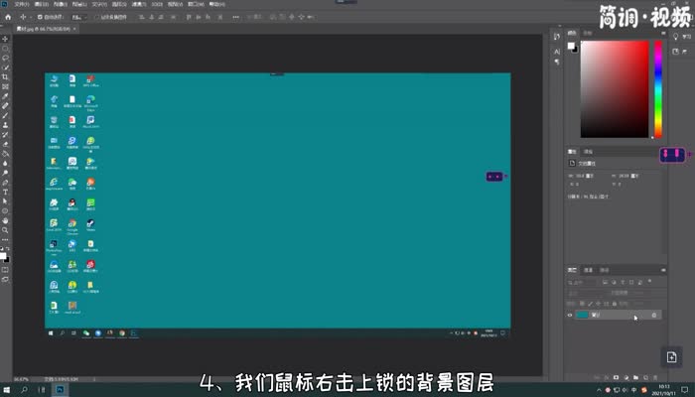This screenshot has width=695, height=397.
Task: Open the Color panel flyout menu
Action: click(663, 33)
